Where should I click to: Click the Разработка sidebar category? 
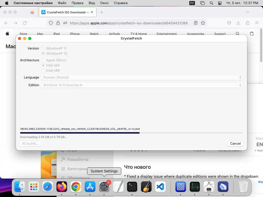tap(75, 160)
